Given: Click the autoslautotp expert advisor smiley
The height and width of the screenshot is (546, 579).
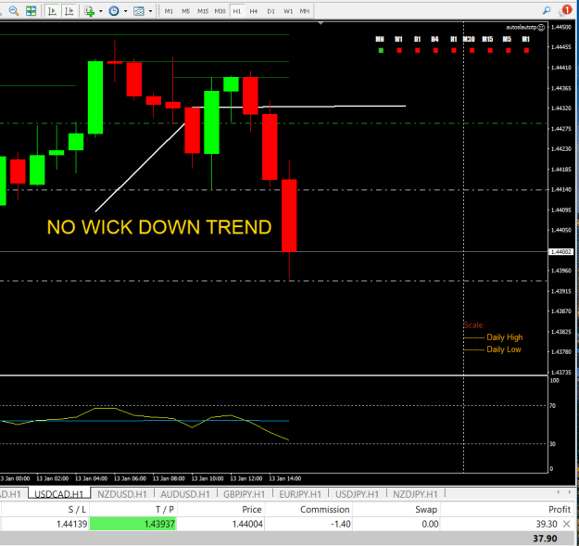Looking at the screenshot, I should click(x=541, y=27).
